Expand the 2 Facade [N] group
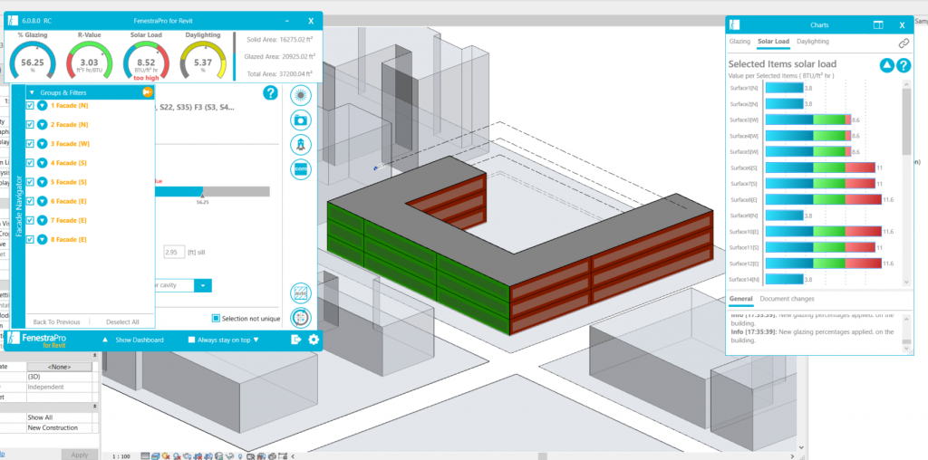 pos(42,125)
